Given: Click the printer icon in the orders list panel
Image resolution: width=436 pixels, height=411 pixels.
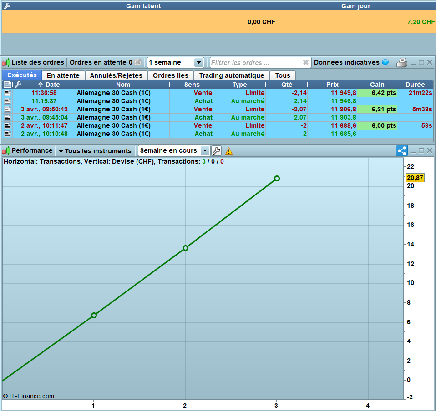Looking at the screenshot, I should click(x=401, y=63).
